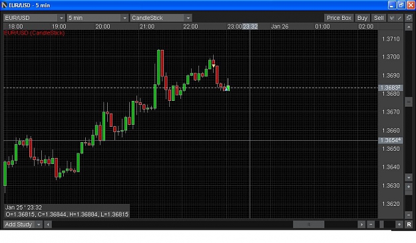
Task: Click the 1.3654 crosshair price label
Action: click(x=390, y=140)
